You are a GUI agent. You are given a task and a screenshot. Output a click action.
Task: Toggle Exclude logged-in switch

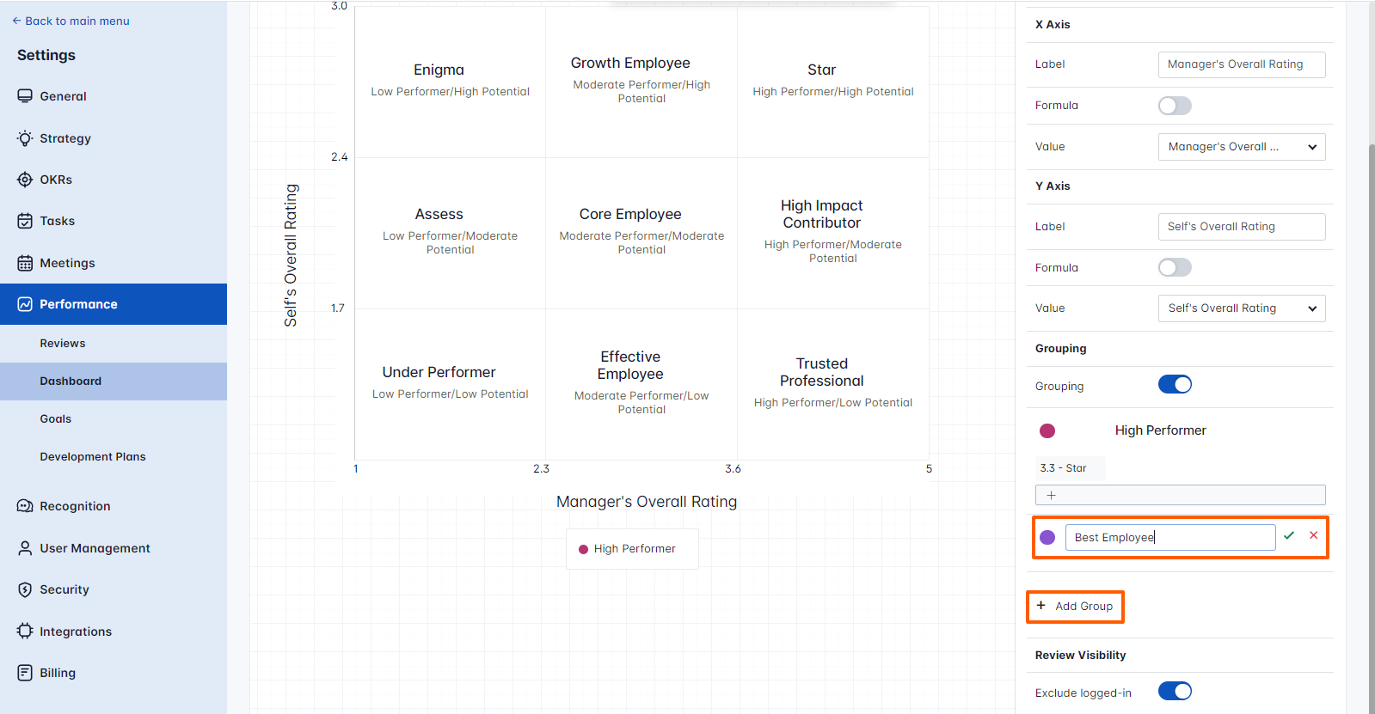tap(1175, 692)
